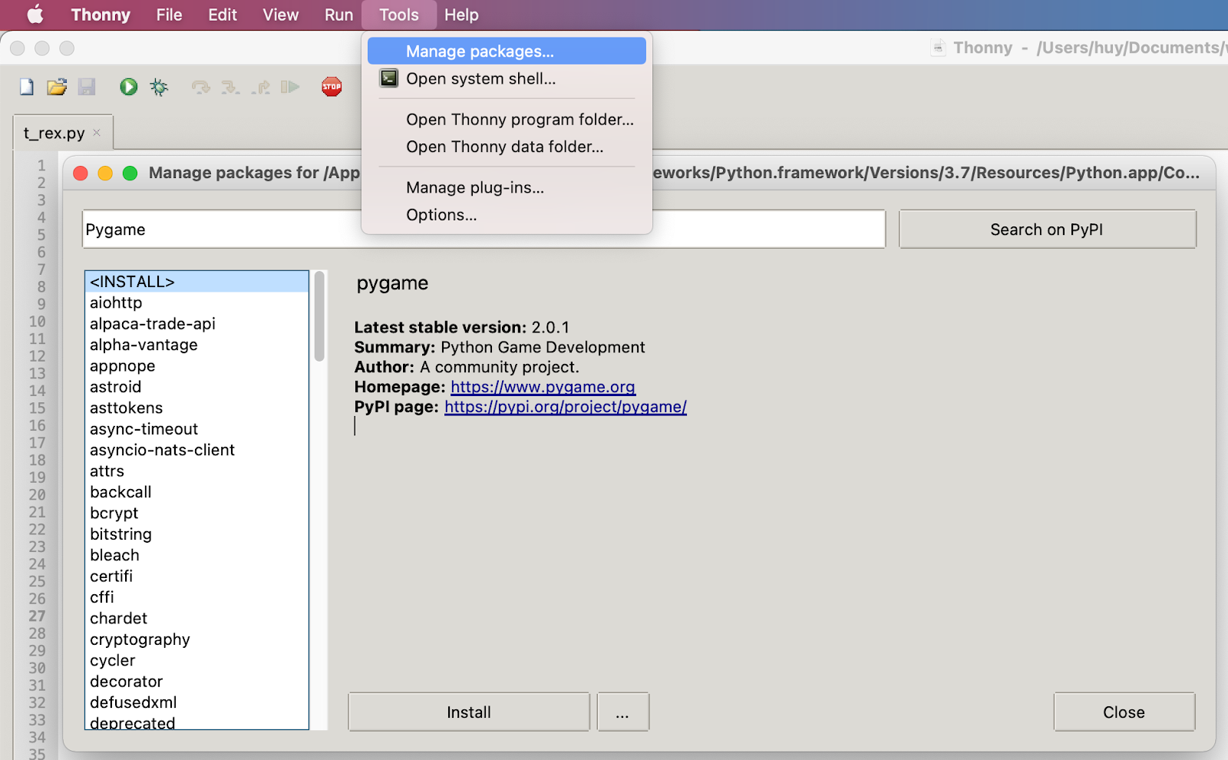Select appnope in the list
The image size is (1228, 760).
(x=196, y=366)
